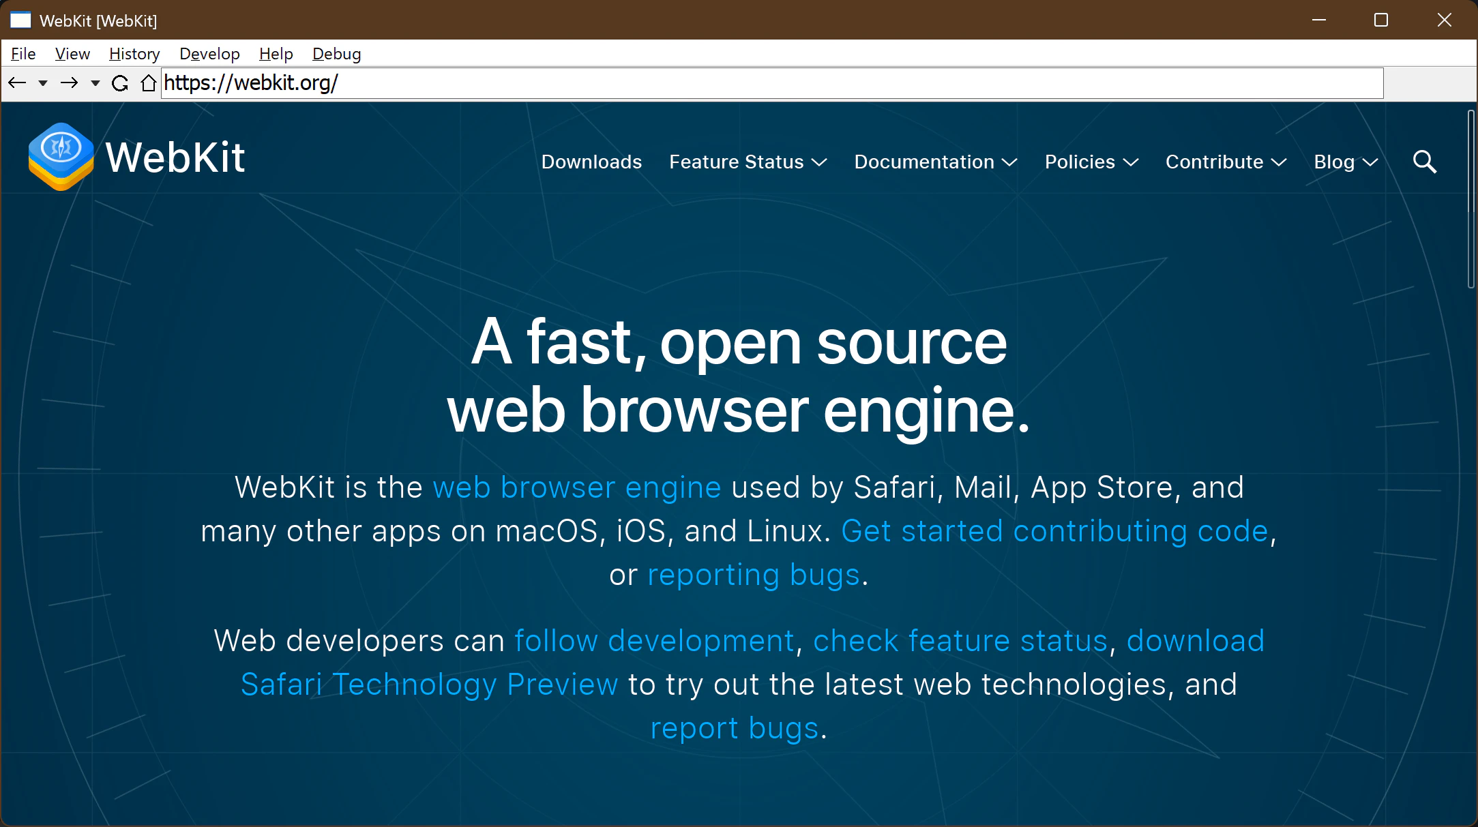1478x827 pixels.
Task: Click the back navigation arrow
Action: pos(17,83)
